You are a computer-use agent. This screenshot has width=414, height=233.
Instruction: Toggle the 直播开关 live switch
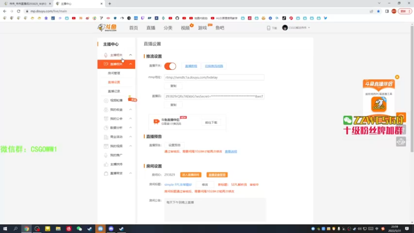[170, 66]
